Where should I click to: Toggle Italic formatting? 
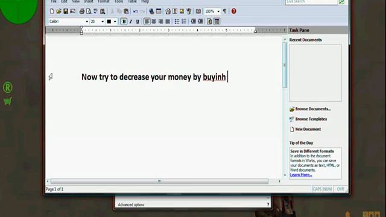[x=131, y=22]
